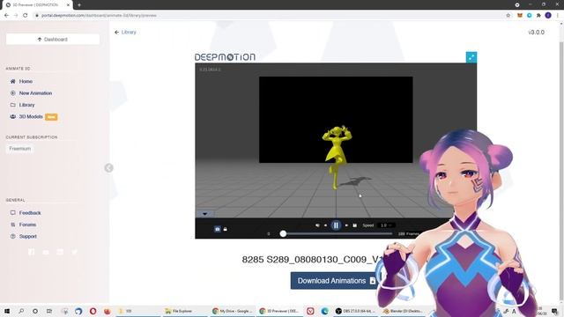564x317 pixels.
Task: Click the Freemium subscription badge
Action: (x=20, y=149)
